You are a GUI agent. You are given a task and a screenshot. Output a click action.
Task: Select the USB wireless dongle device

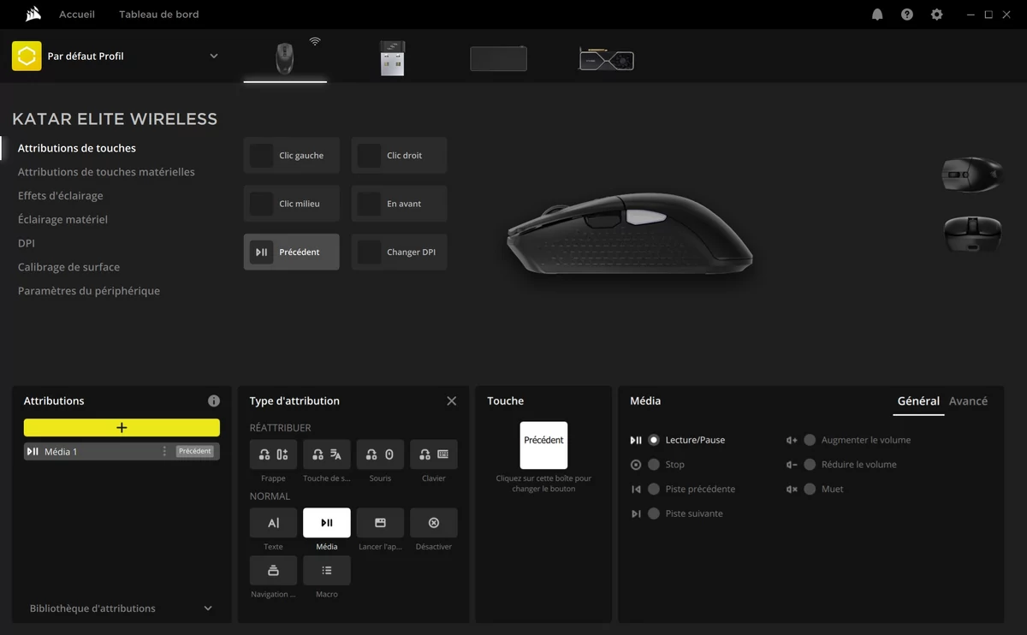(x=392, y=58)
